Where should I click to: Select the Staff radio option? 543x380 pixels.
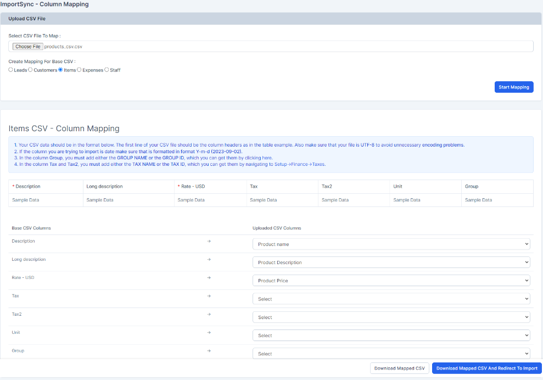pos(107,70)
